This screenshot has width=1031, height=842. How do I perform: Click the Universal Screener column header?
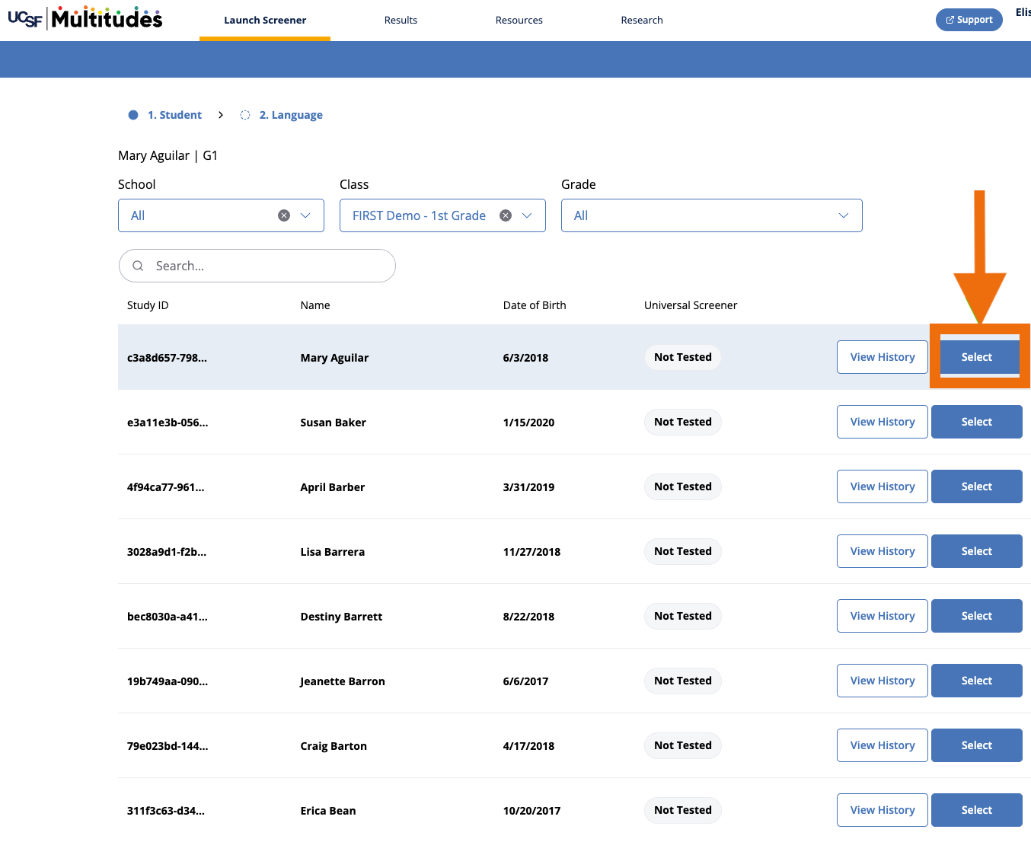(x=691, y=305)
